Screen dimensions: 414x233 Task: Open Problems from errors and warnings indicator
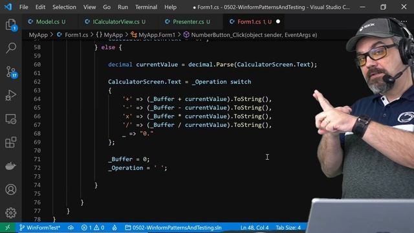click(93, 227)
